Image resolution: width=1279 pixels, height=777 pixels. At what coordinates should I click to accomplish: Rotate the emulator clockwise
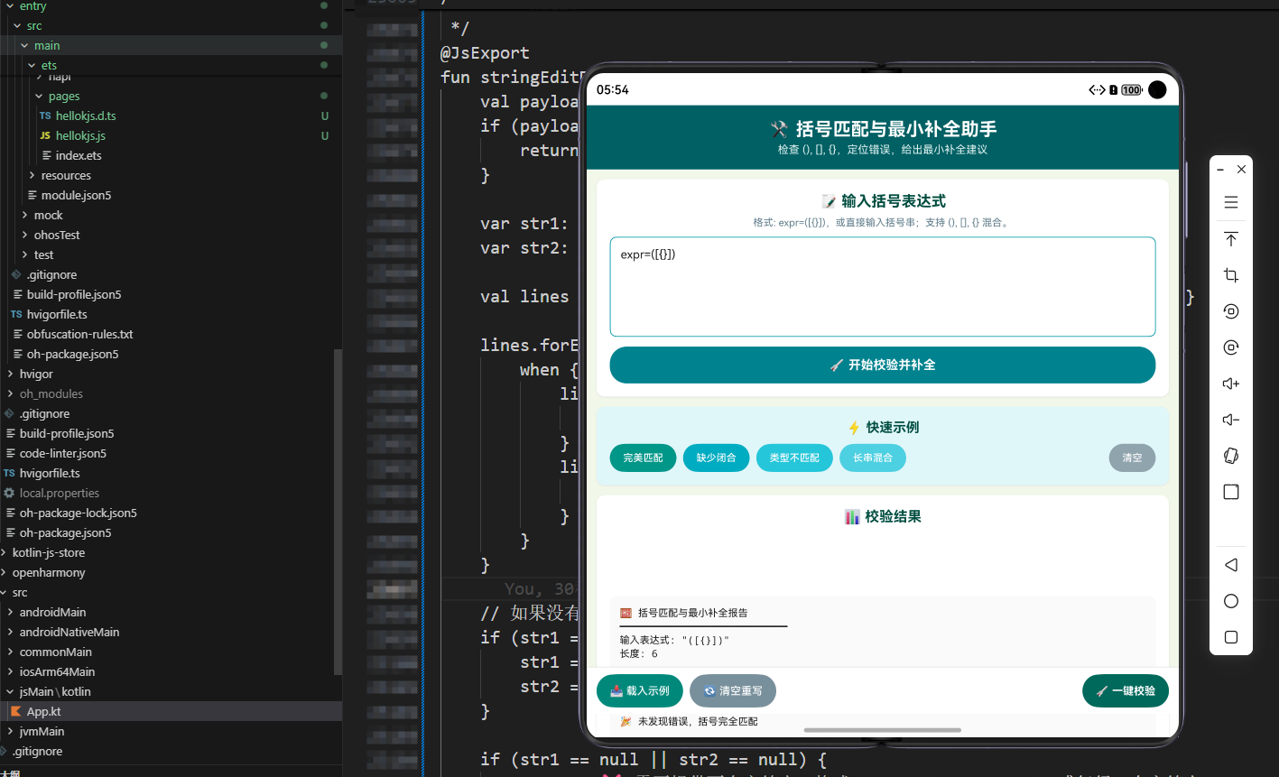[x=1230, y=347]
